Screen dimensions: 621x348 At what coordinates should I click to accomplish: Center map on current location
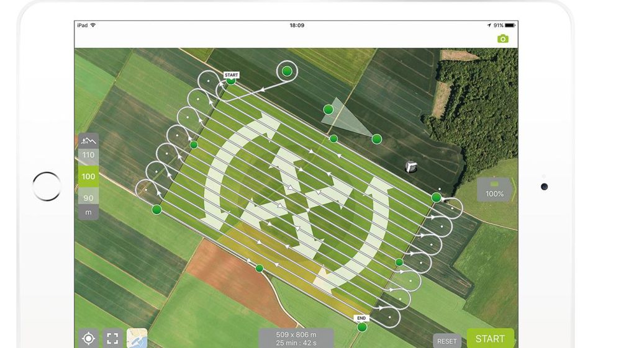[88, 339]
